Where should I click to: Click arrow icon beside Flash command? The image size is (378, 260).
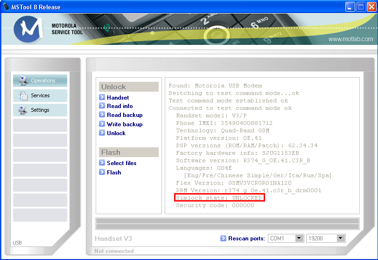[x=102, y=172]
